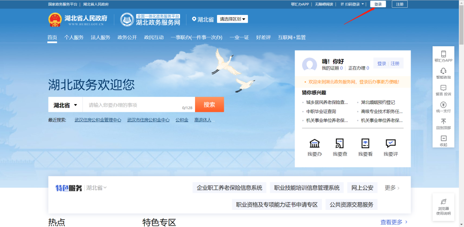
Task: Click the top bar 登录 button
Action: tap(378, 4)
